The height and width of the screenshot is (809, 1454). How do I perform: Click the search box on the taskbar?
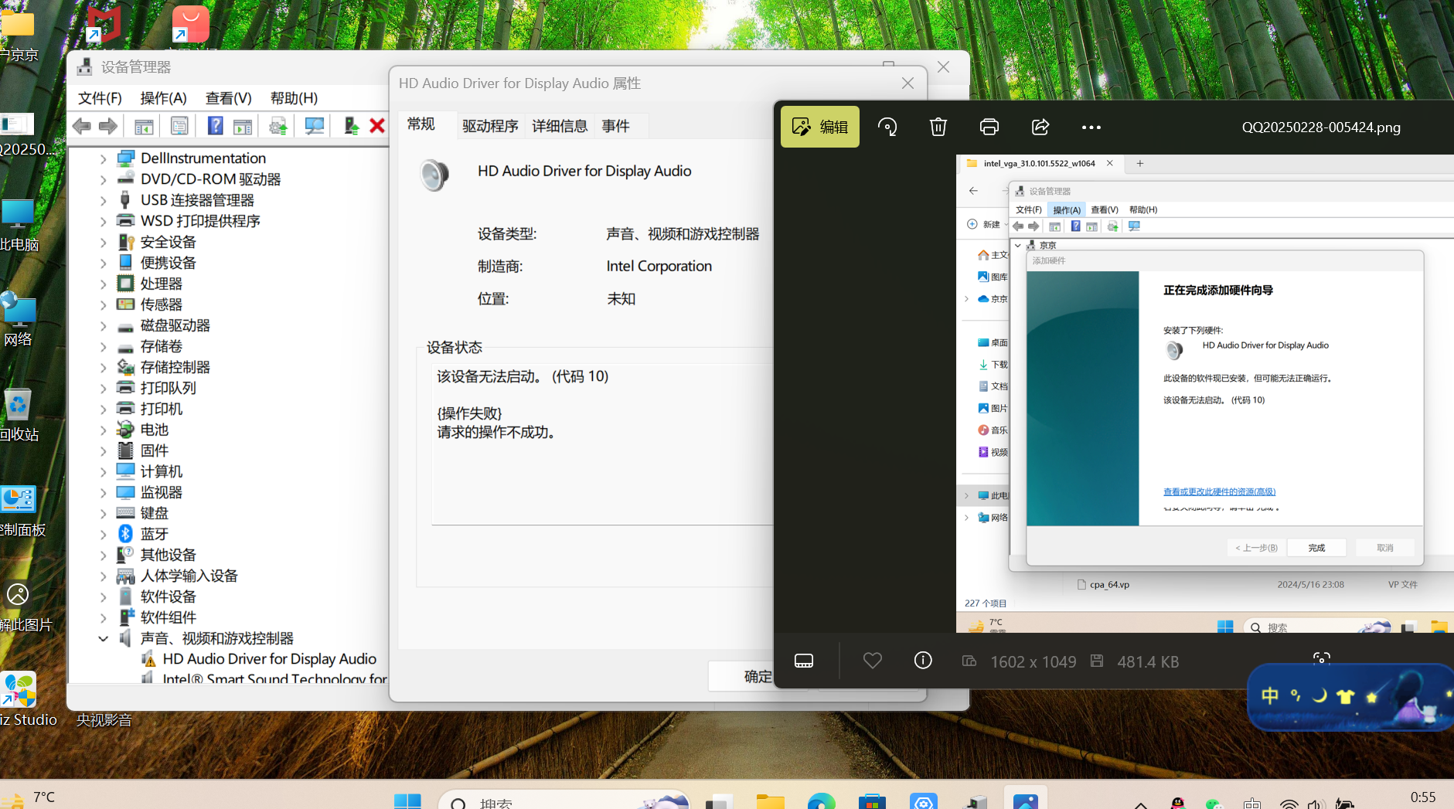(x=564, y=801)
